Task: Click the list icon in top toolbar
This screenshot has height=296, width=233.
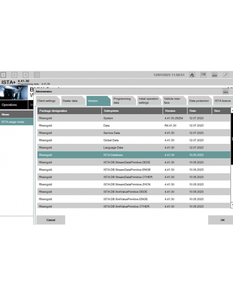Action: 37,75
